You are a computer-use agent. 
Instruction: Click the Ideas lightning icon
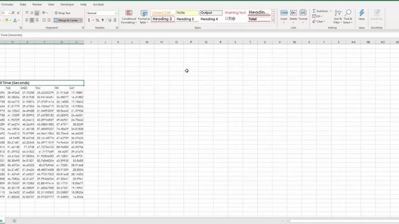click(362, 13)
